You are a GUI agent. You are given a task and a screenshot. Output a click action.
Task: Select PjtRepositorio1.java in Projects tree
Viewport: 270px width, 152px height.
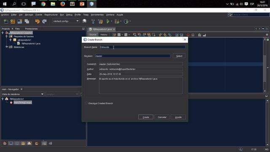31,43
